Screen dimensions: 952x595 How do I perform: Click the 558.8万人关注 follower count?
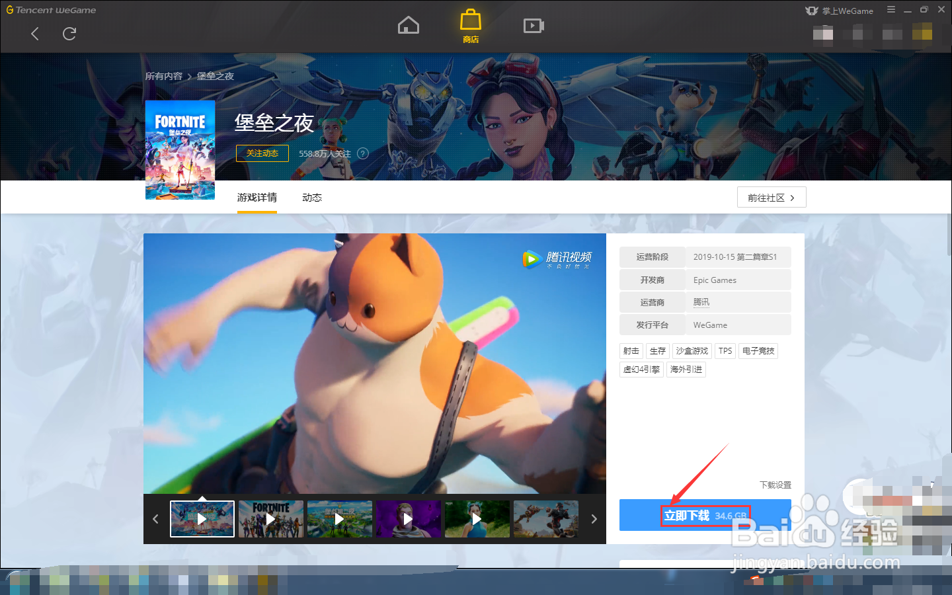325,153
